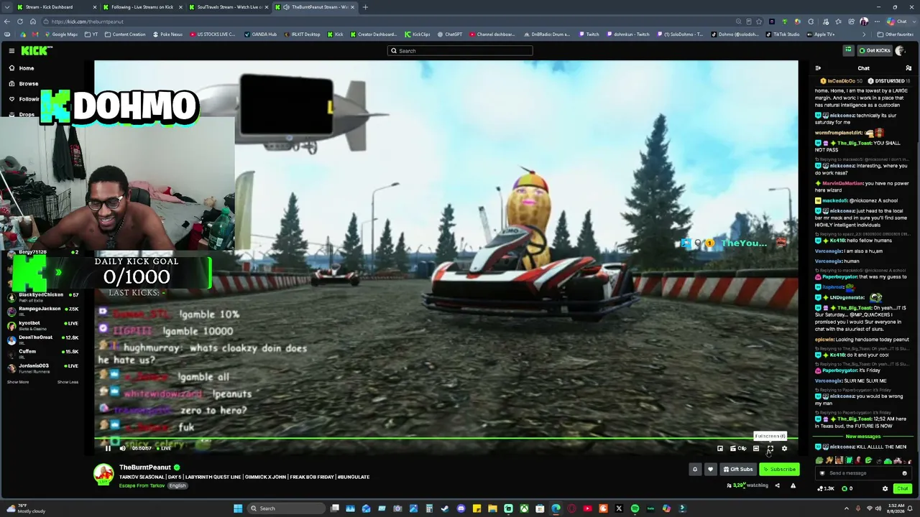
Task: Open the weather widget on the taskbar
Action: pos(24,508)
